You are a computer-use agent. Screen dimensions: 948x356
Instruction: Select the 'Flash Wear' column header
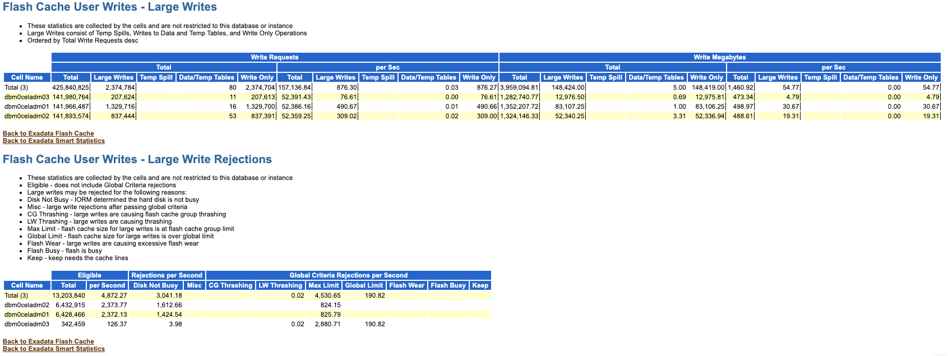(x=407, y=285)
